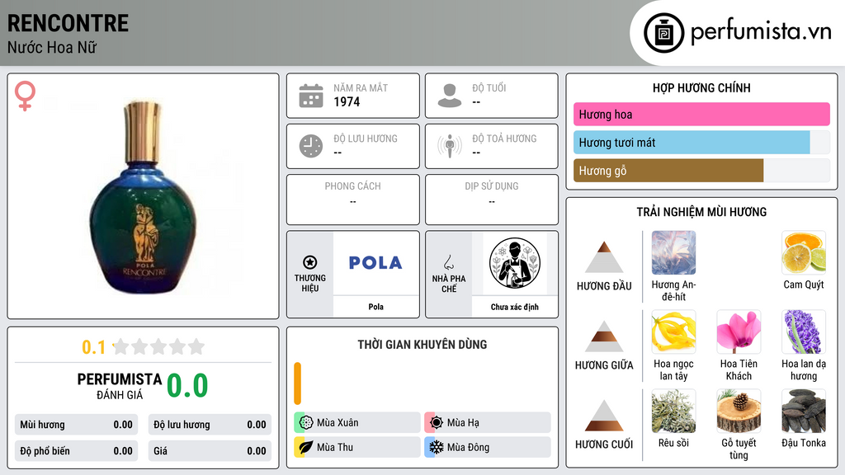Click the Mùi hương 0.00 score row
The height and width of the screenshot is (475, 845).
click(x=76, y=425)
